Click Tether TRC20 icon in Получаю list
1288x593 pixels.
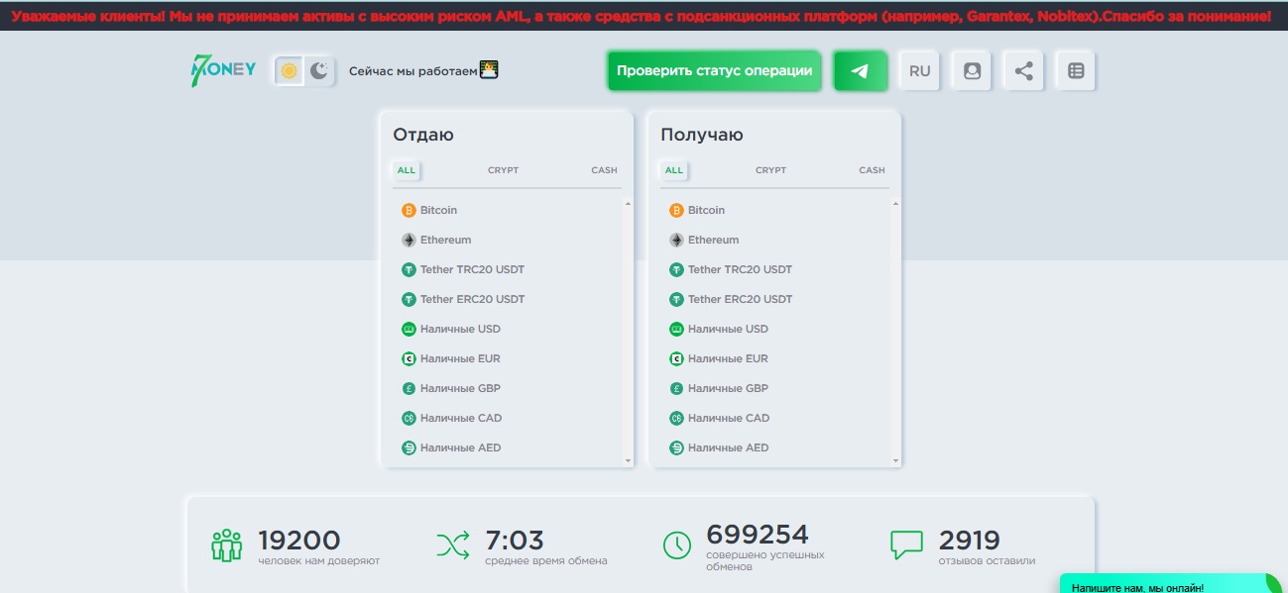click(676, 269)
